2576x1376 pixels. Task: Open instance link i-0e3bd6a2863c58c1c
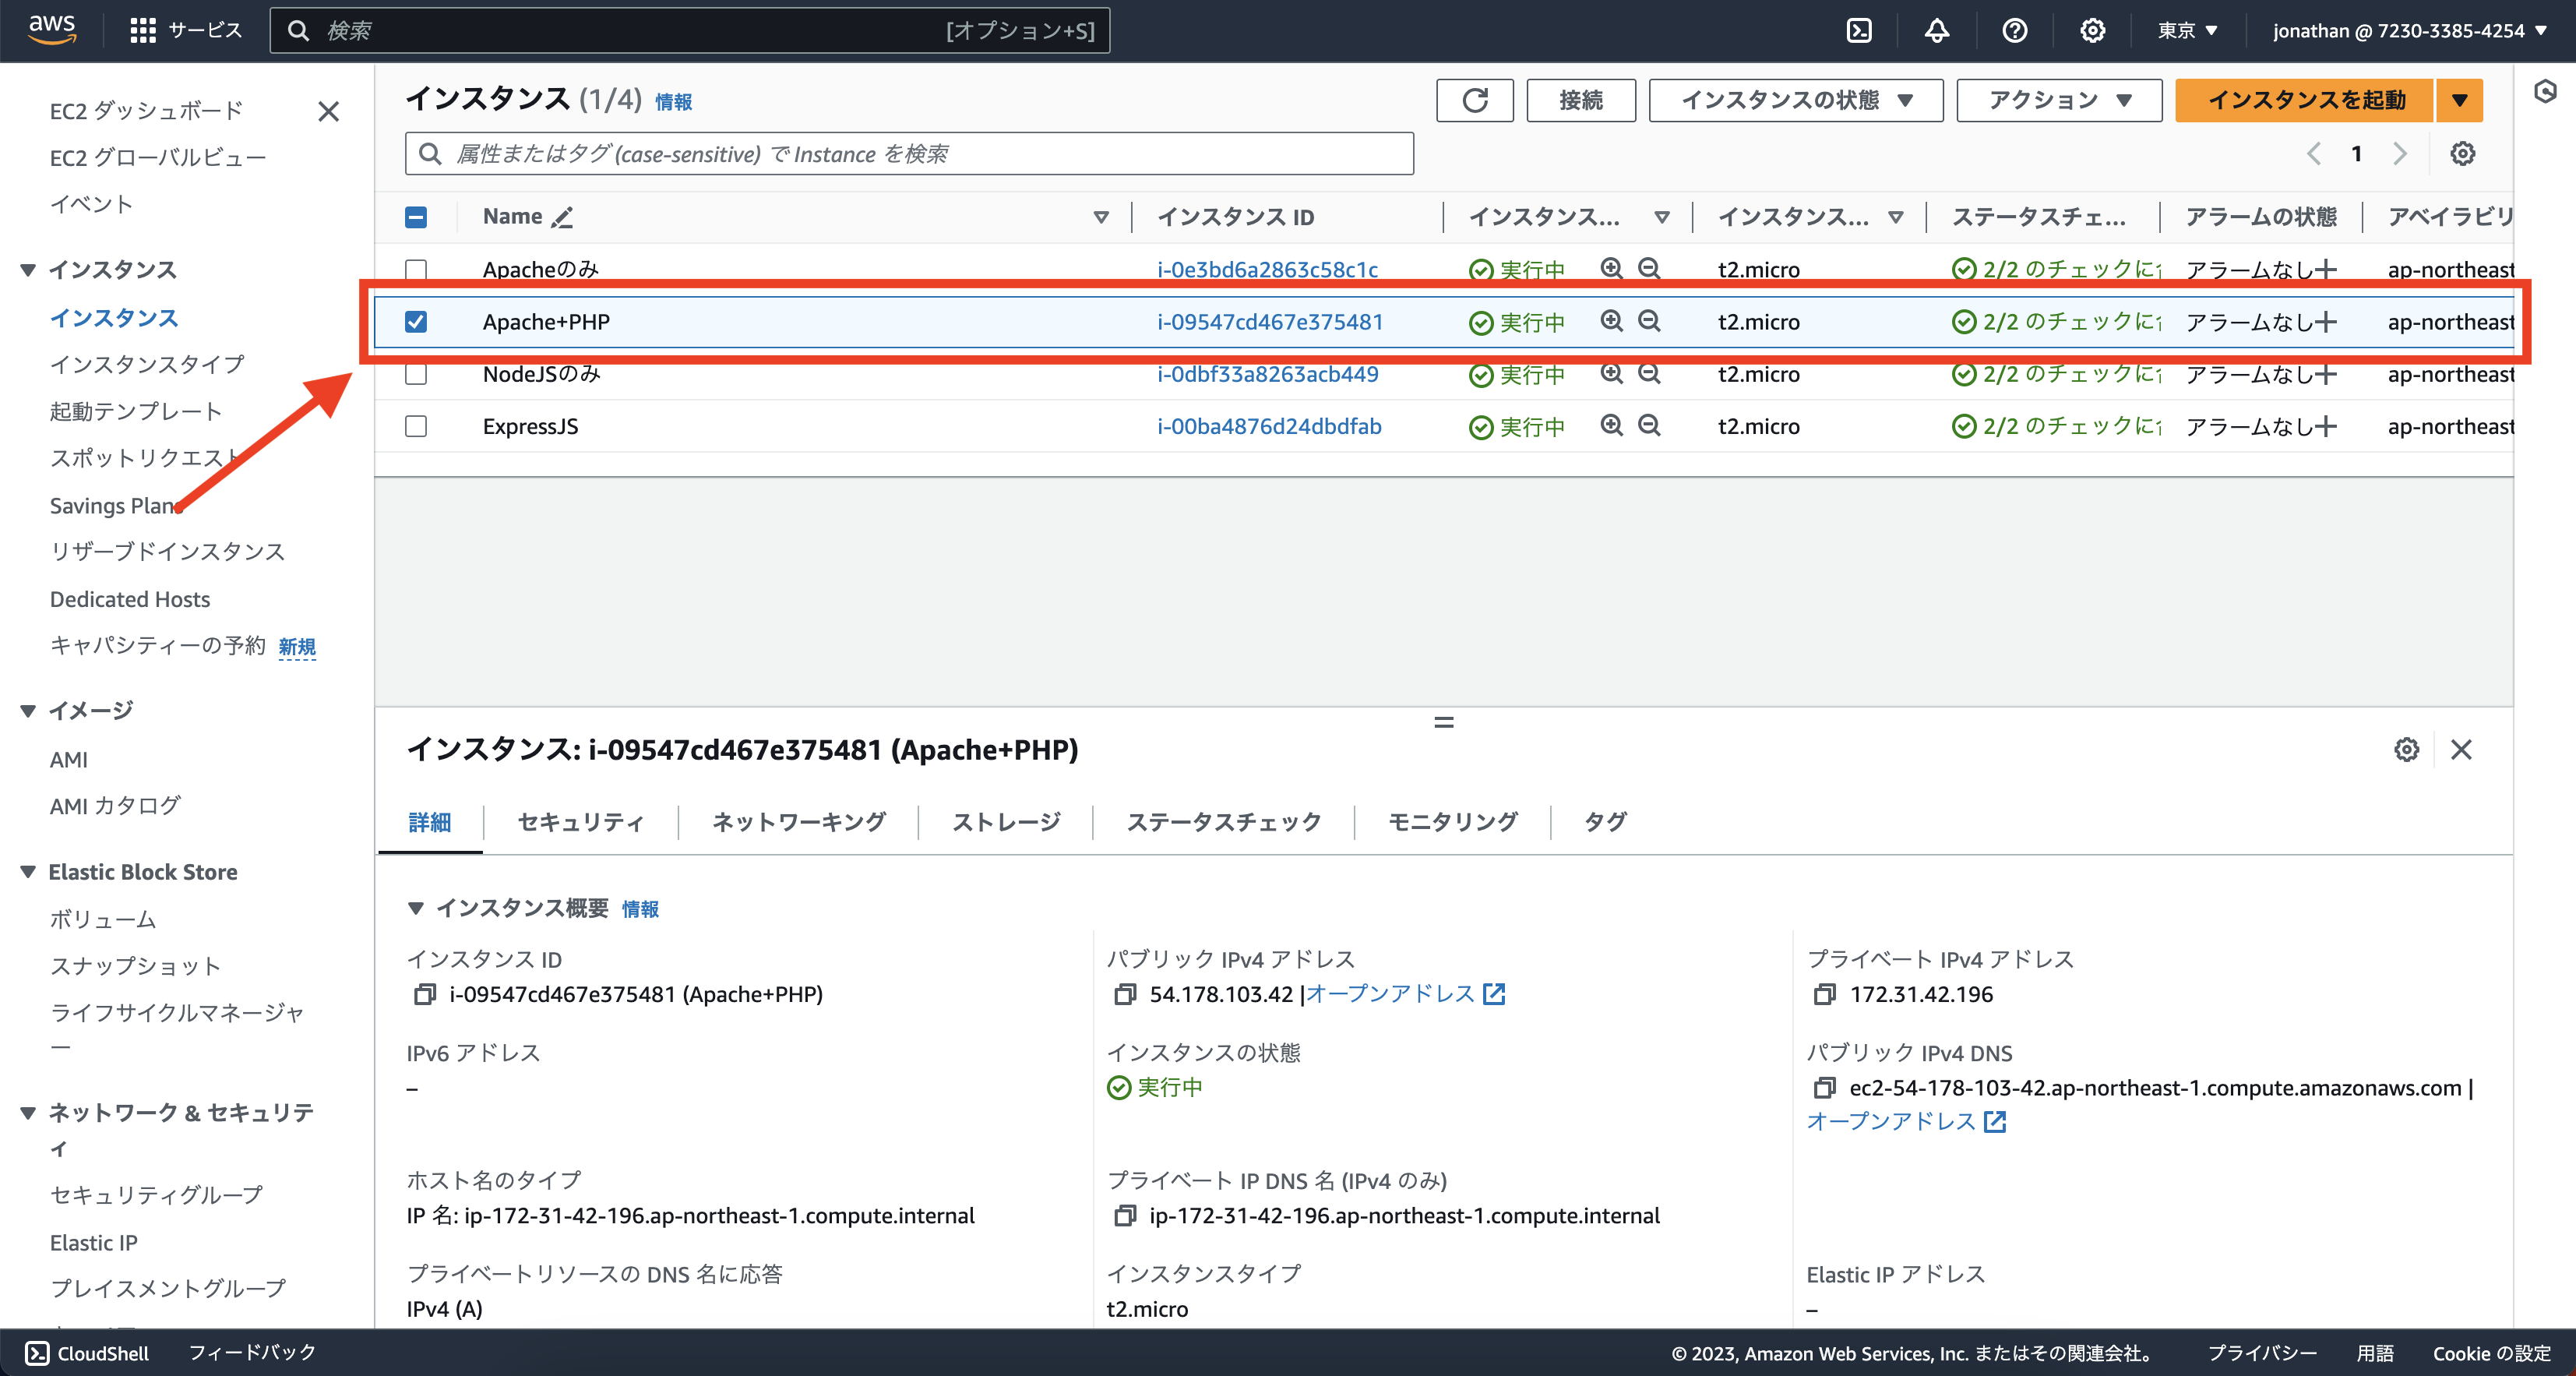tap(1268, 269)
